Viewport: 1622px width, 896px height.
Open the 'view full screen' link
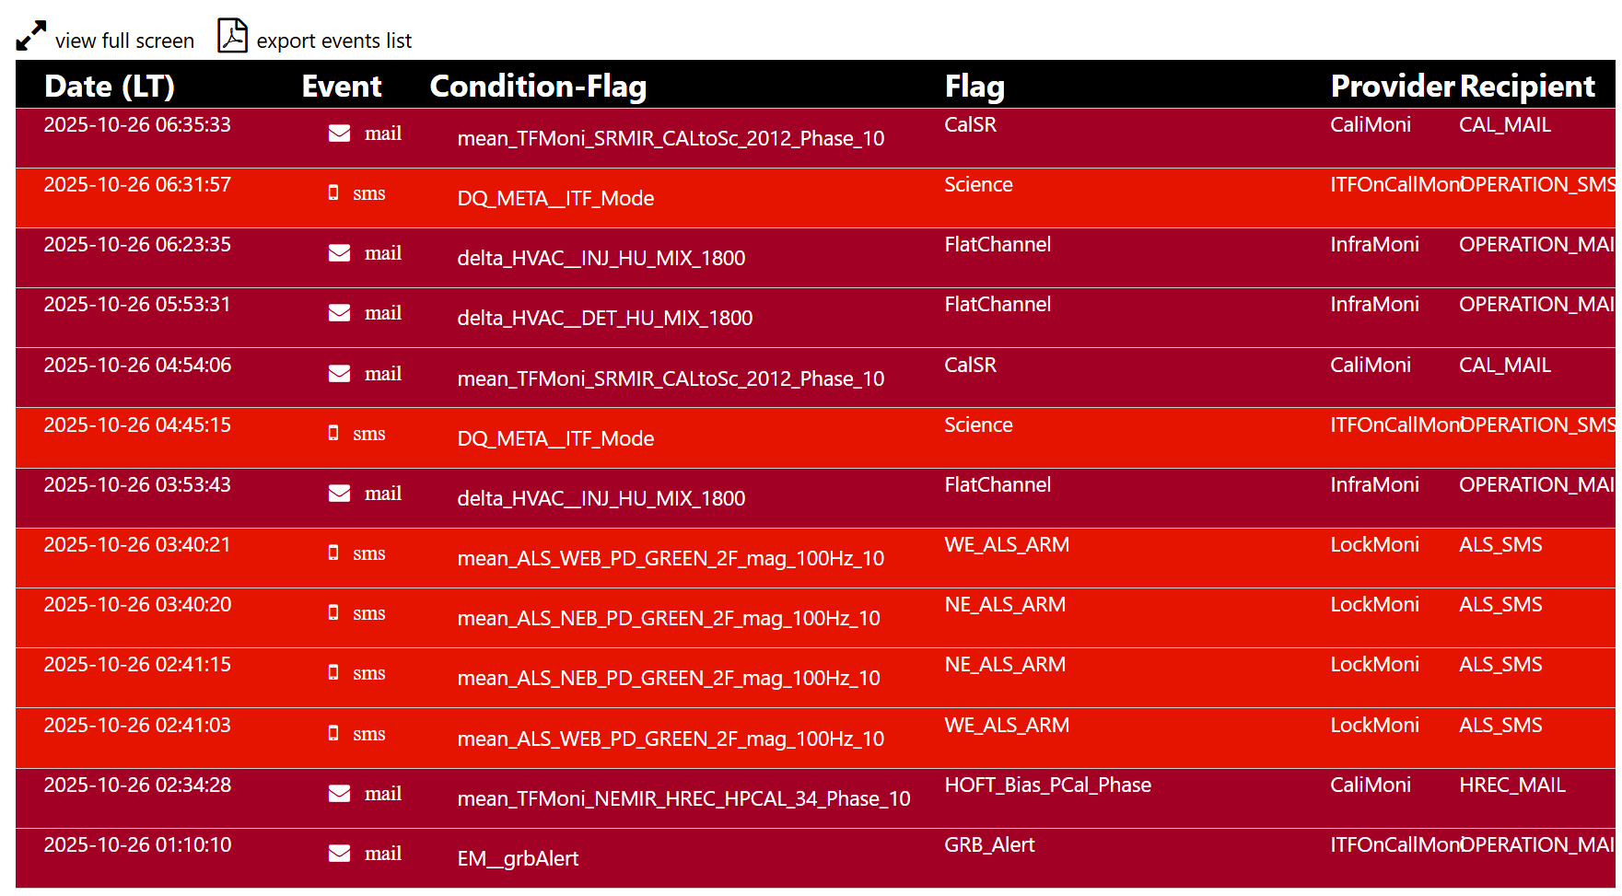click(124, 41)
